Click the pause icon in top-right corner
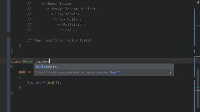The width and height of the screenshot is (200, 112). point(197,2)
